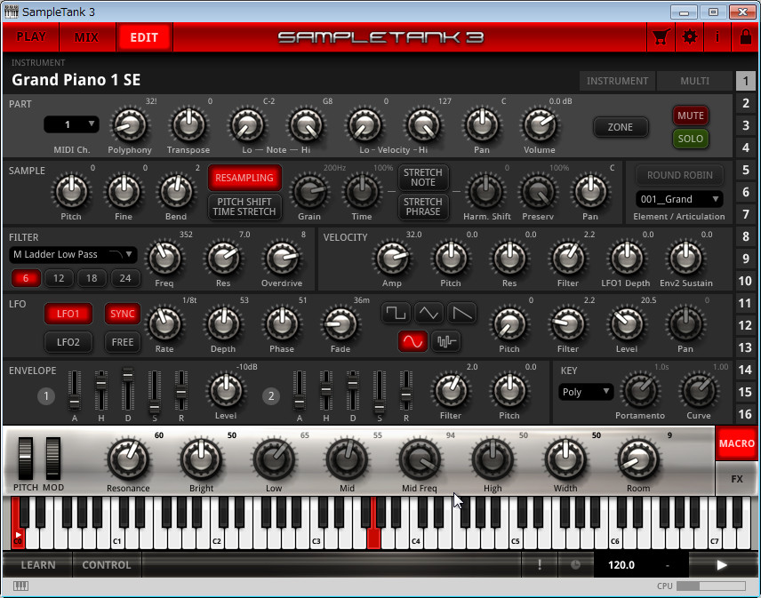Toggle the SOLO button
The height and width of the screenshot is (598, 761).
[690, 139]
